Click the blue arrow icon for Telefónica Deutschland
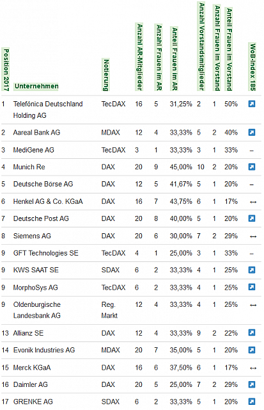Image resolution: width=264 pixels, height=410 pixels. point(251,104)
